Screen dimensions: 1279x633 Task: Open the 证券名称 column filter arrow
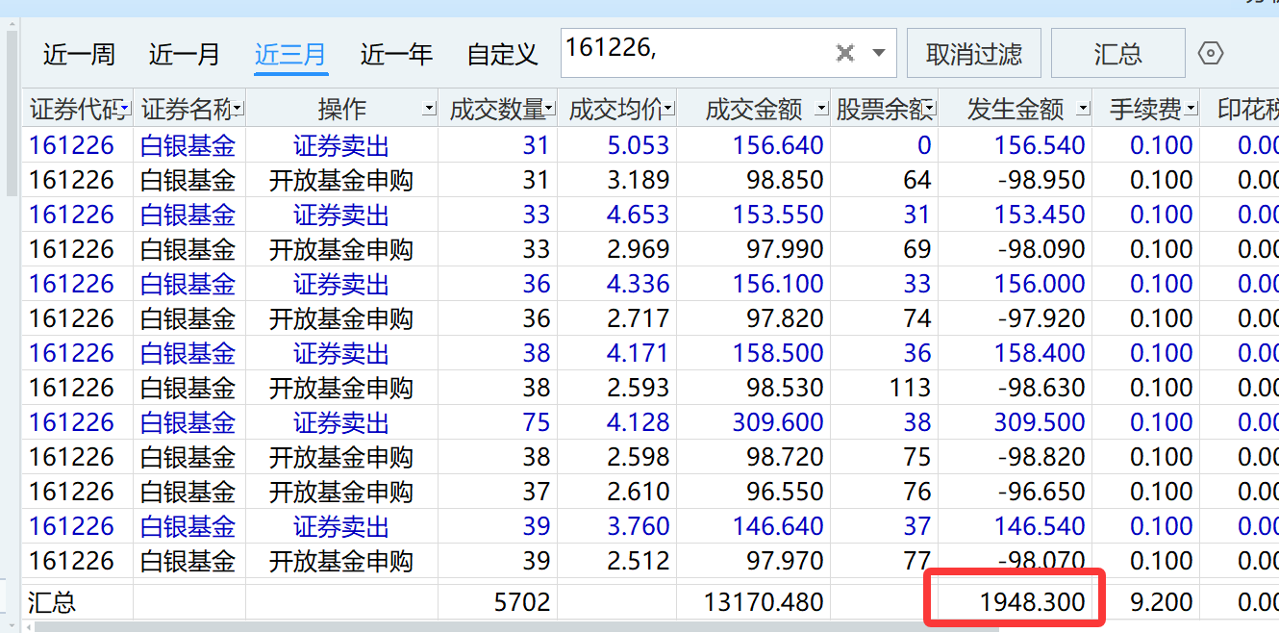click(238, 111)
